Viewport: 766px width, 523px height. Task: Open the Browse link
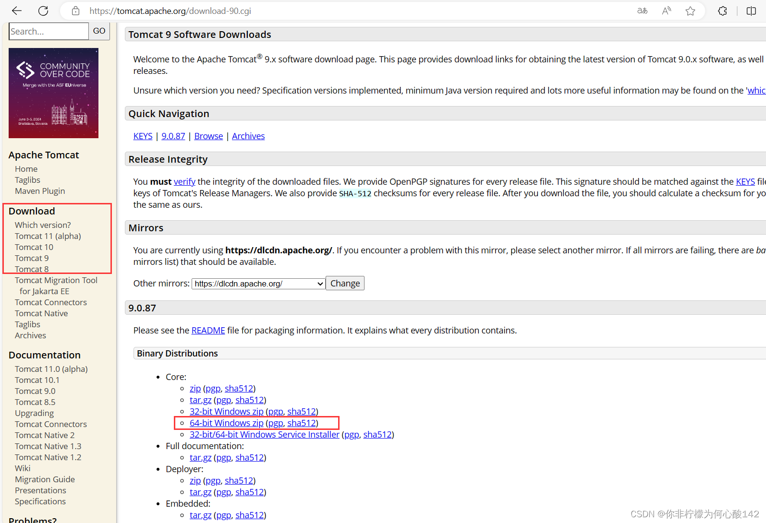click(x=208, y=136)
